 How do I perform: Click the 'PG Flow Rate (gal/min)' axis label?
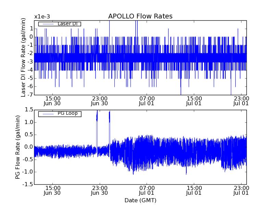(18, 147)
